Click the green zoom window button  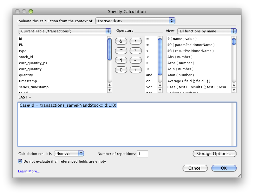click(x=31, y=11)
